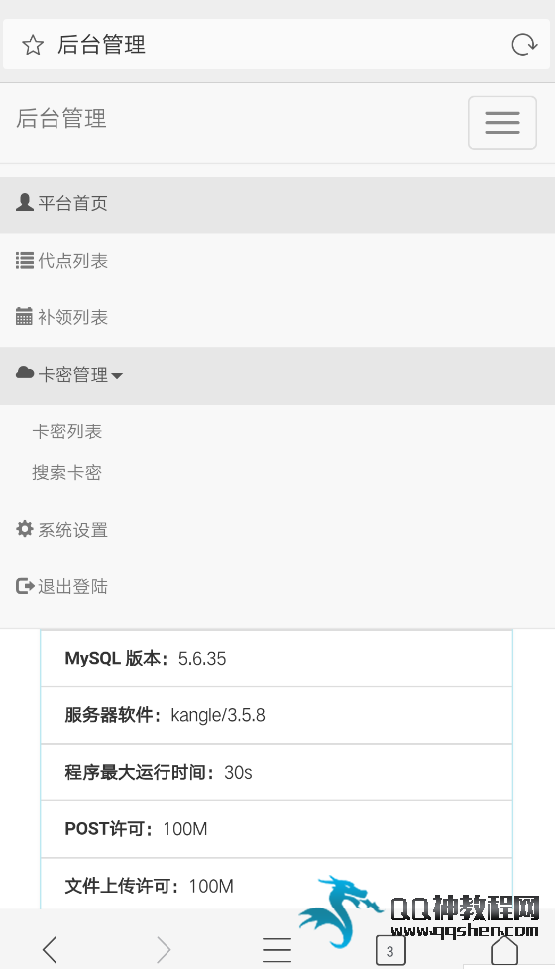
Task: Click the logout icon beside 退出登陆
Action: [x=24, y=586]
